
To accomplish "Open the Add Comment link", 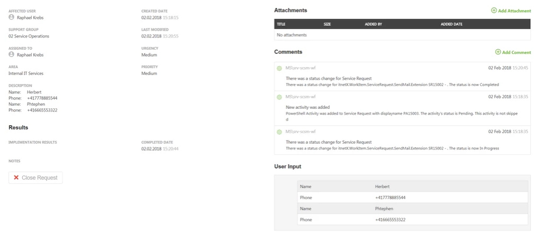I will (x=516, y=52).
